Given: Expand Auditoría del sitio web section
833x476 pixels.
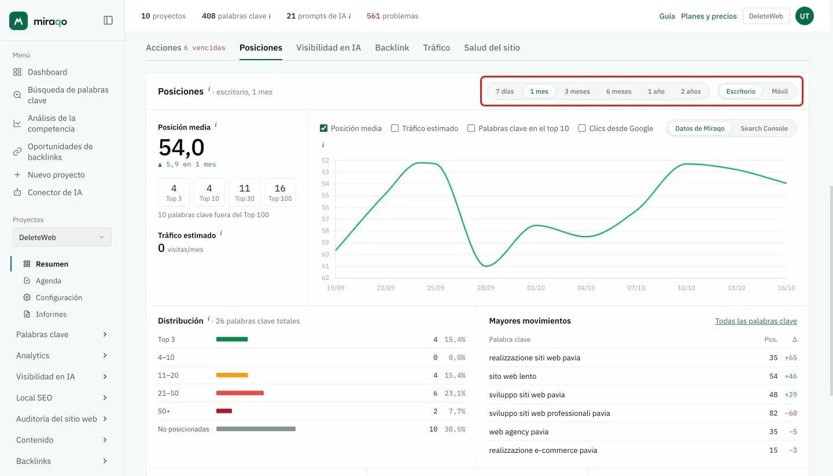Looking at the screenshot, I should click(62, 419).
